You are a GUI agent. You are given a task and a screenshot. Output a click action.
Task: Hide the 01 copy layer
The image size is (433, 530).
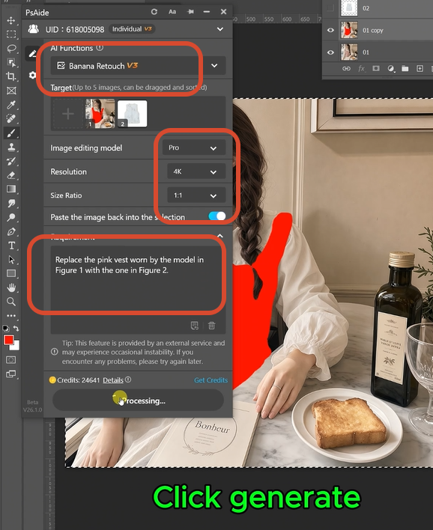pyautogui.click(x=330, y=30)
